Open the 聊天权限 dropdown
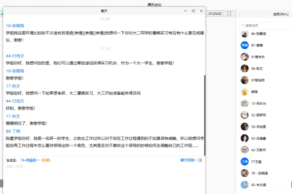 click(189, 160)
